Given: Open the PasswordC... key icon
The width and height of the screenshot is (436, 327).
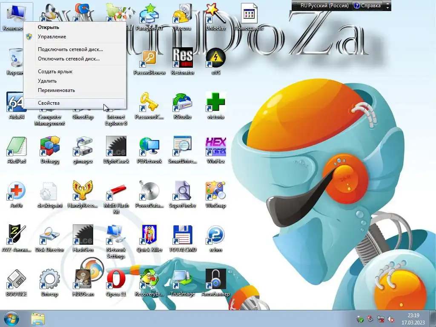Looking at the screenshot, I should [149, 106].
